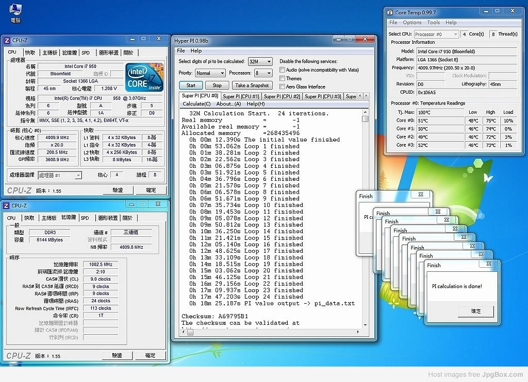Viewport: 528px width, 382px height.
Task: Click 驗證 button in the lower CPU-Z window
Action: 117,355
